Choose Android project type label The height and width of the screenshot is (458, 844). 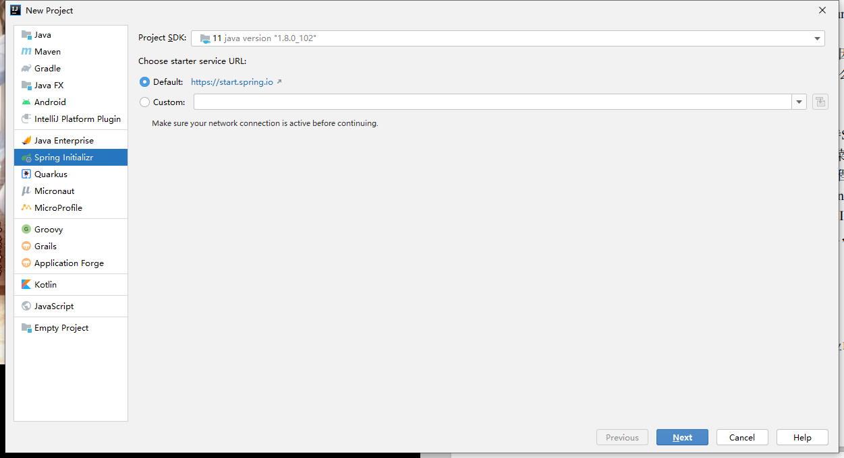(50, 102)
